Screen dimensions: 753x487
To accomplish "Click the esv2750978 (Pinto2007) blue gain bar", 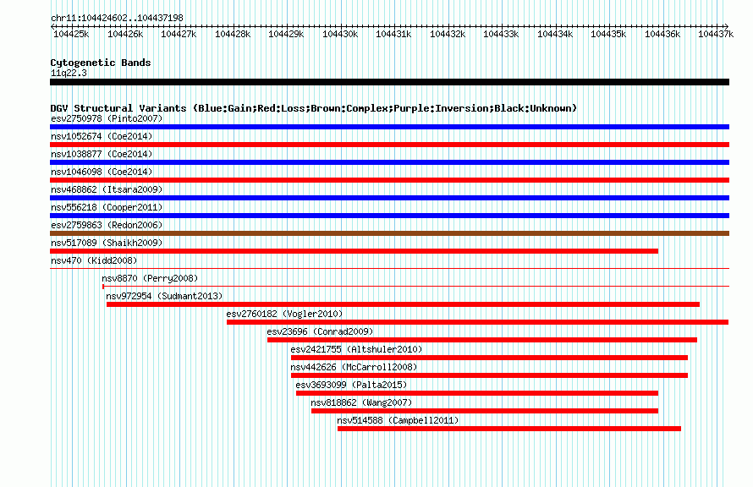I will [389, 127].
